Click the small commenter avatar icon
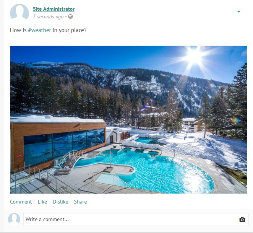Screen dimensions: 253x233 coord(14,219)
